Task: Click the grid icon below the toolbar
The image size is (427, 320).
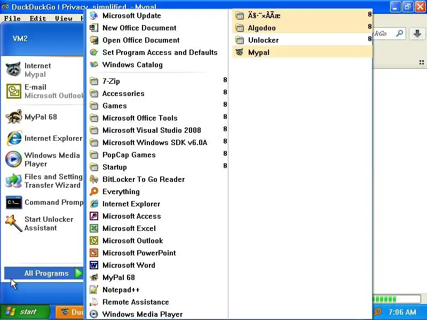Action: [422, 63]
